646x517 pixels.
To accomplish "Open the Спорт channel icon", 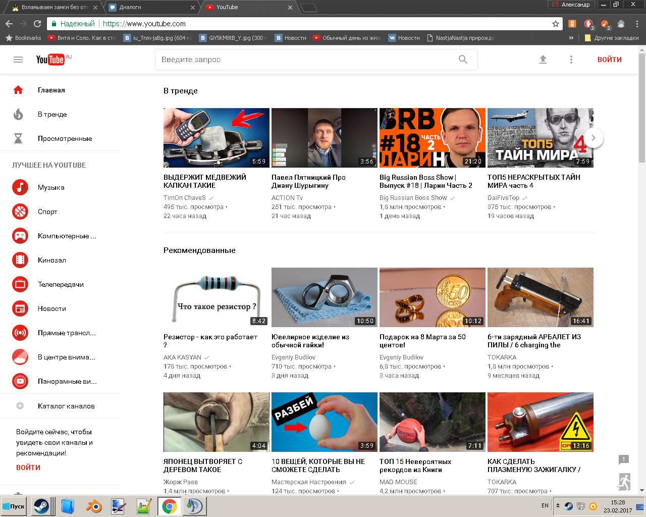I will [x=20, y=212].
